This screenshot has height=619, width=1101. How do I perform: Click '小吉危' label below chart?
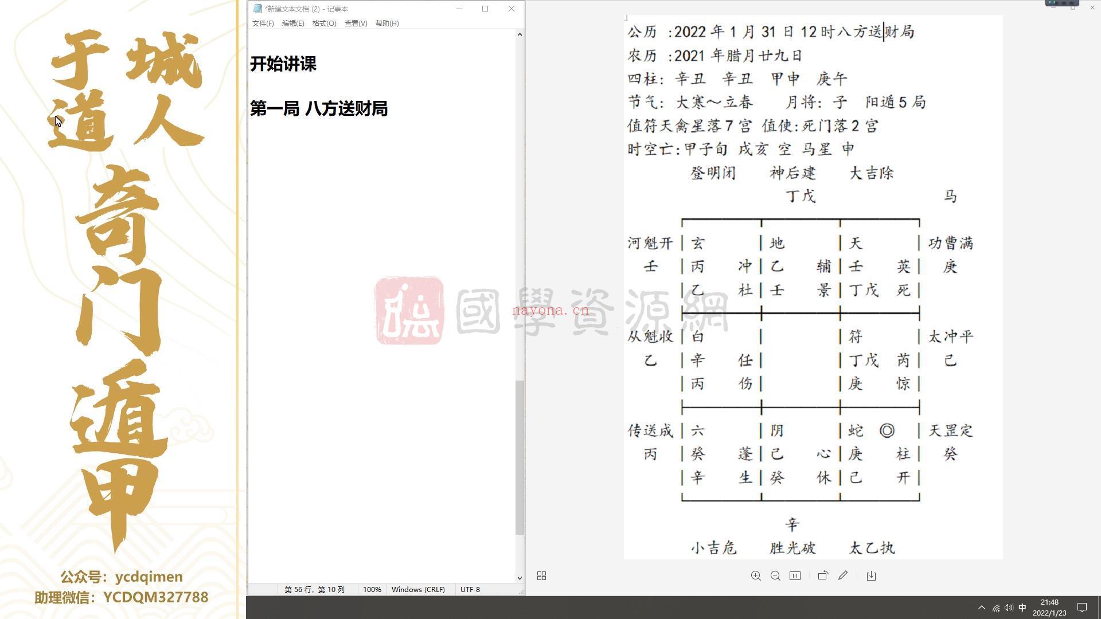pyautogui.click(x=713, y=548)
